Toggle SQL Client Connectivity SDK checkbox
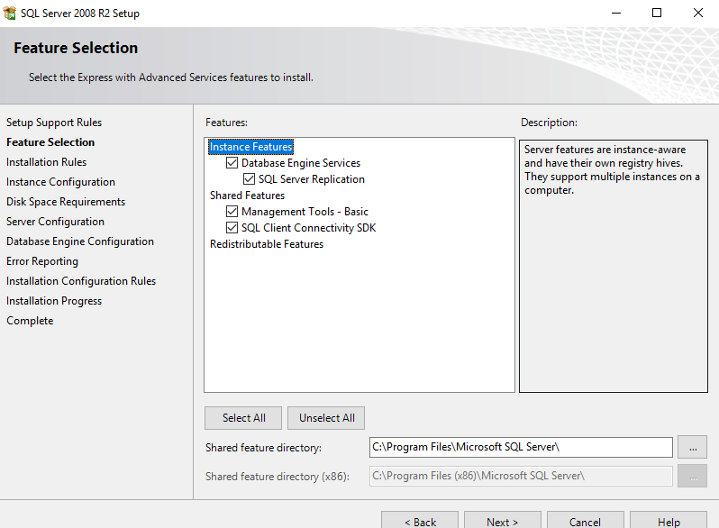The width and height of the screenshot is (719, 528). 232,228
